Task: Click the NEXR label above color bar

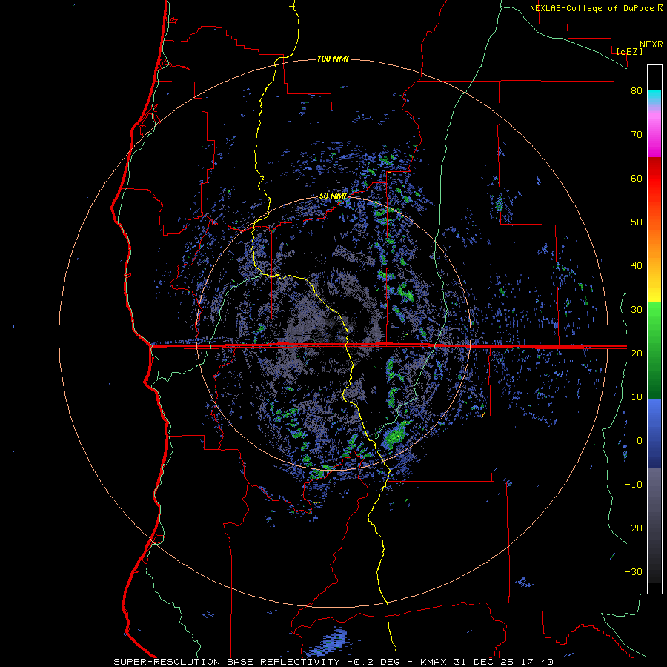Action: (651, 44)
